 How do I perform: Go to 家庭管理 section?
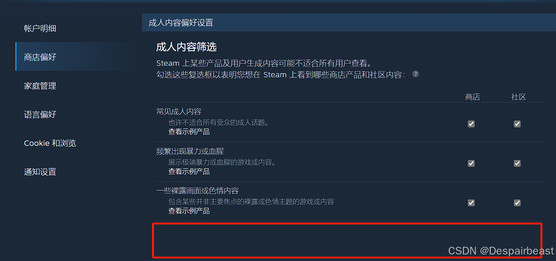(x=40, y=86)
